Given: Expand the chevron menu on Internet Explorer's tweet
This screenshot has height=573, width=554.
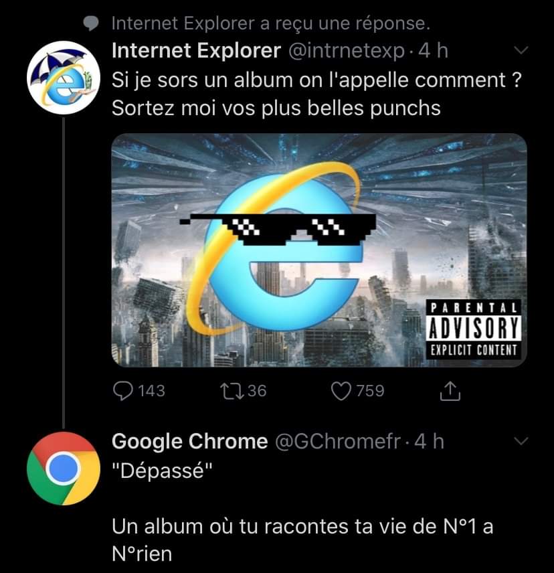Looking at the screenshot, I should [521, 51].
